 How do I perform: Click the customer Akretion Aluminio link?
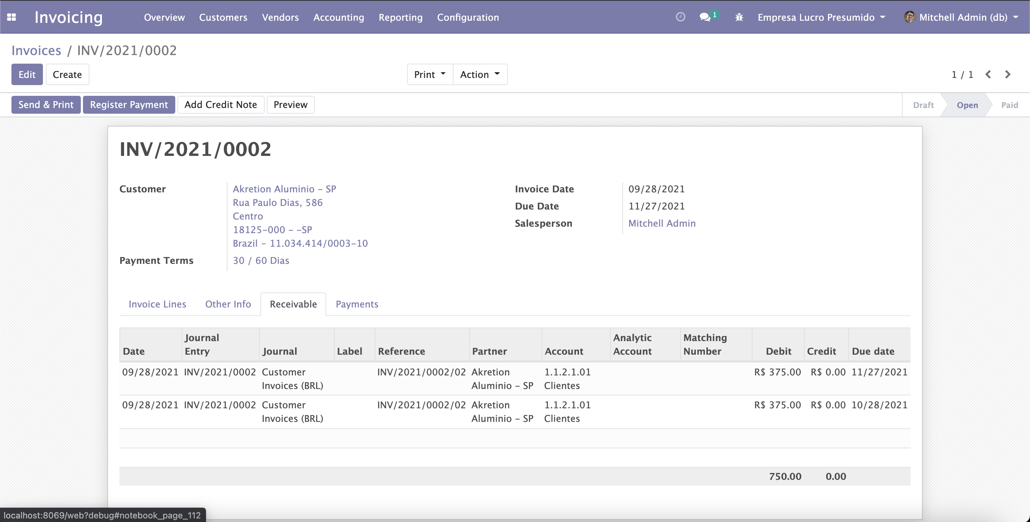point(284,189)
